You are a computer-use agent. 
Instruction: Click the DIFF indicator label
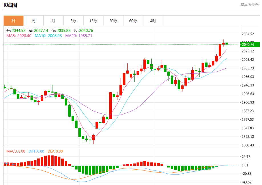(36, 151)
